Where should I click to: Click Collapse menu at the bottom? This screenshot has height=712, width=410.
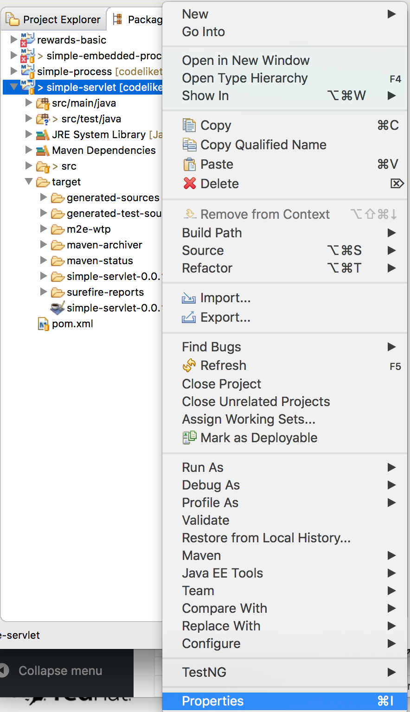click(60, 671)
